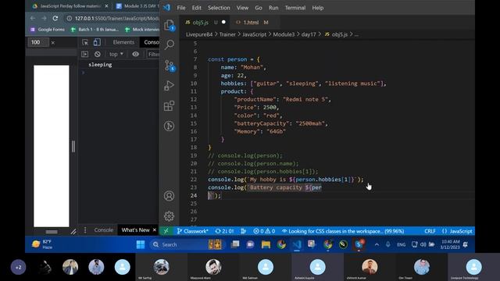Go forward in the Chrome browser

44,18
